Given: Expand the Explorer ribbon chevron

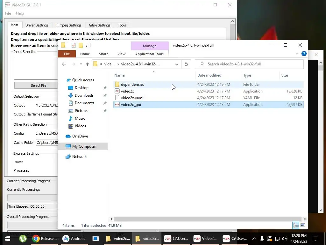Looking at the screenshot, I should pos(297,54).
